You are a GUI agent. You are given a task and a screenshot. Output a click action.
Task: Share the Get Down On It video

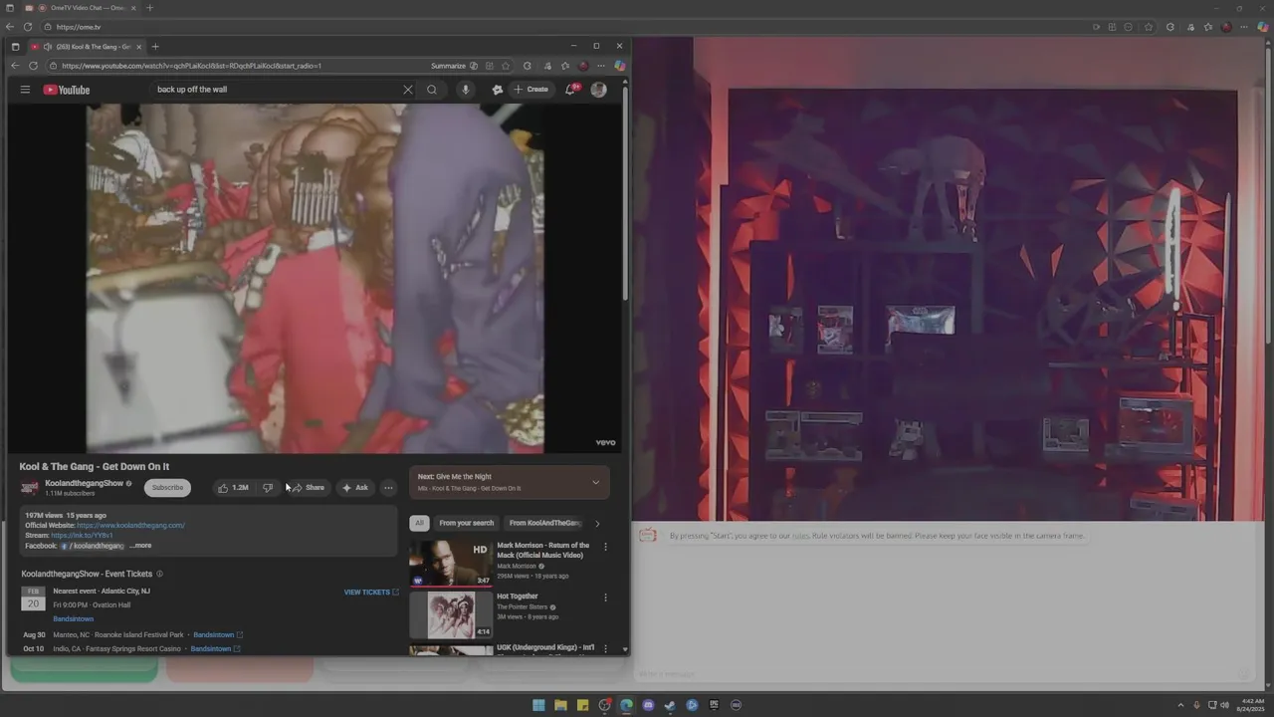click(309, 488)
